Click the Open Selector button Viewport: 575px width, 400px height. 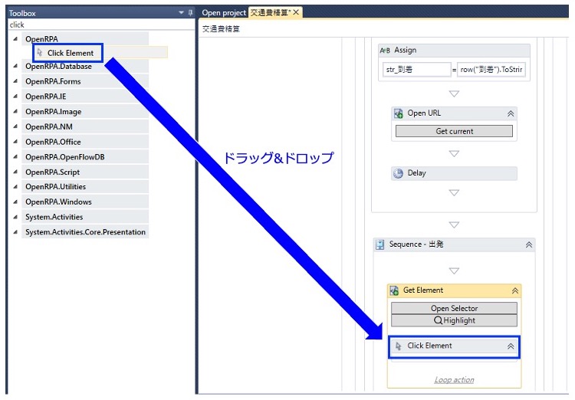coord(454,308)
